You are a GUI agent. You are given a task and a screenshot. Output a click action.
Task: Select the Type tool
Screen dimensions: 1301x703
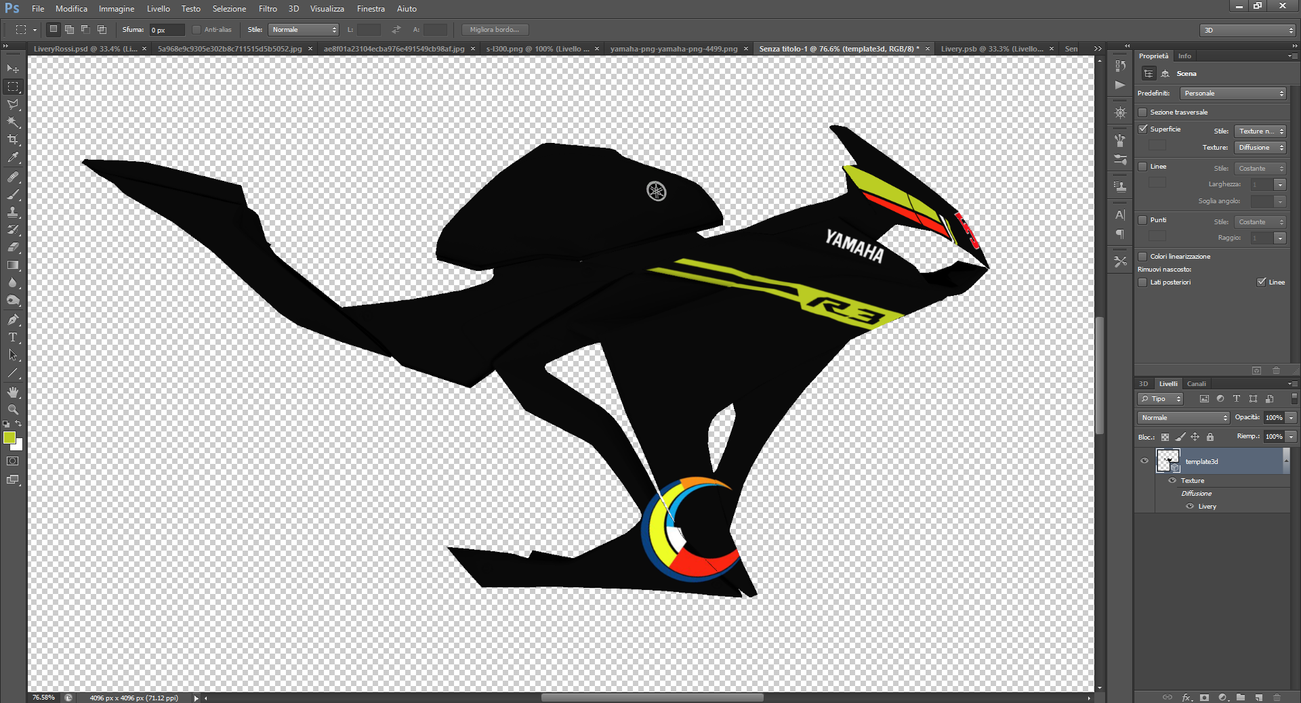pos(13,337)
